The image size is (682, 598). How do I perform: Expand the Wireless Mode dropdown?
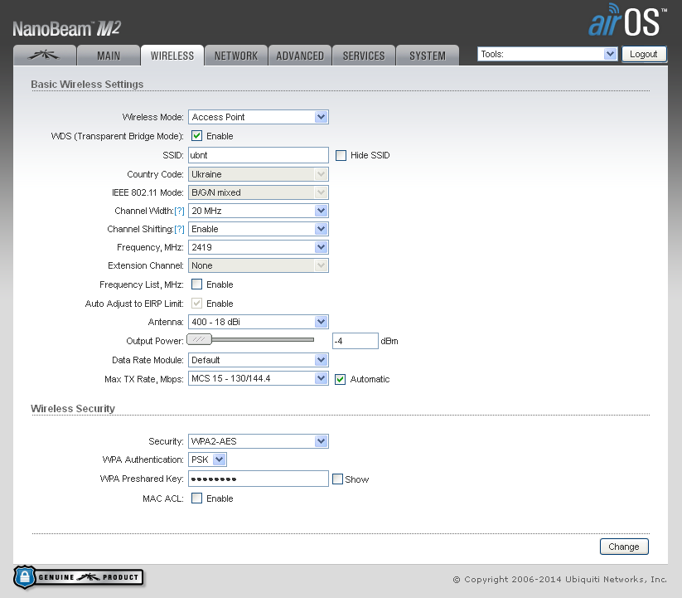pyautogui.click(x=259, y=117)
